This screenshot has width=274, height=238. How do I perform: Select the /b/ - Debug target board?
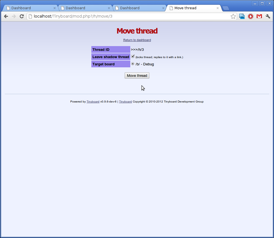[x=133, y=64]
